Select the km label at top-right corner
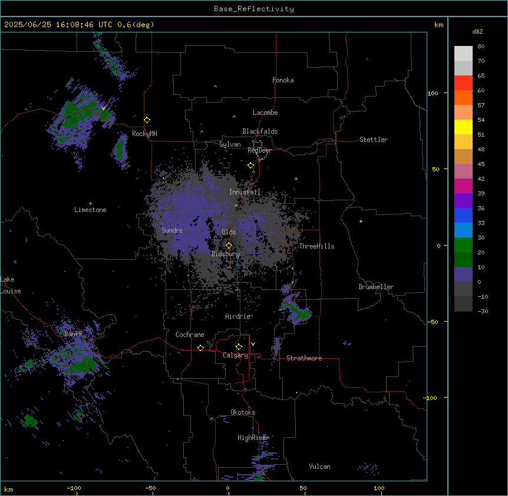This screenshot has width=508, height=496. pos(438,25)
